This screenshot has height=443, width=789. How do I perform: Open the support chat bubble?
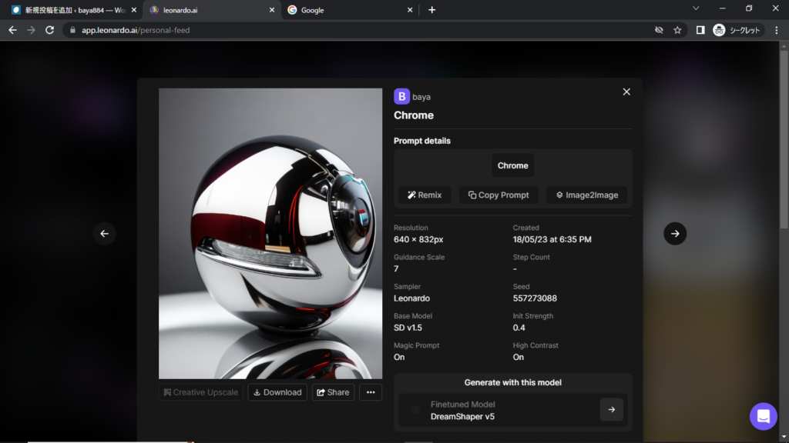pyautogui.click(x=763, y=416)
